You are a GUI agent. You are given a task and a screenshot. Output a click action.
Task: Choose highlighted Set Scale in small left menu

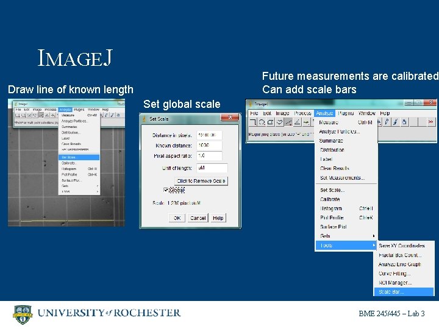(79, 157)
